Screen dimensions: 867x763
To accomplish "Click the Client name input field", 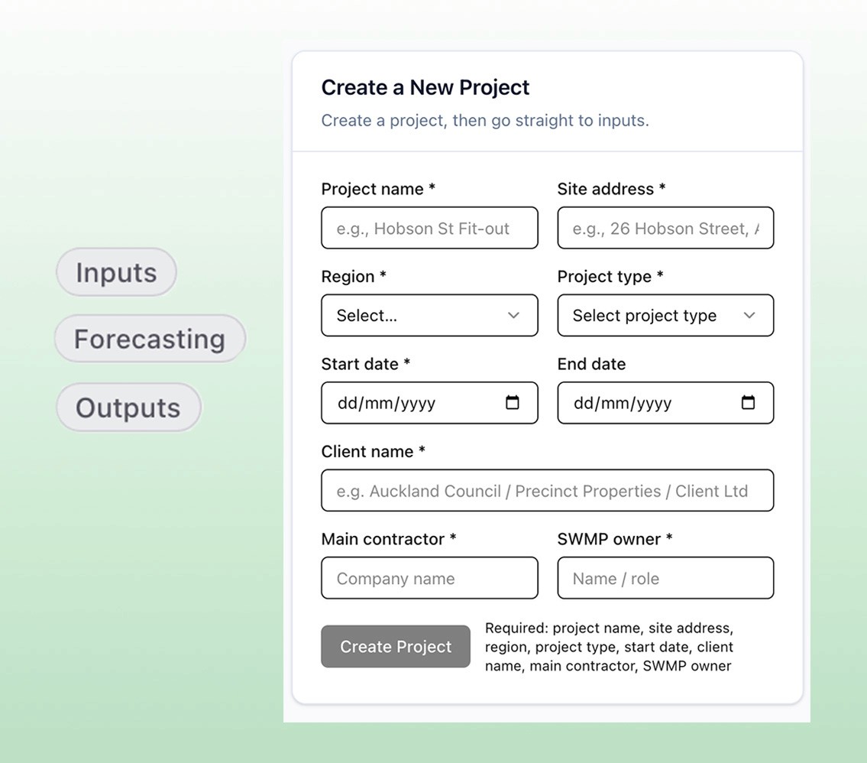I will pos(547,490).
